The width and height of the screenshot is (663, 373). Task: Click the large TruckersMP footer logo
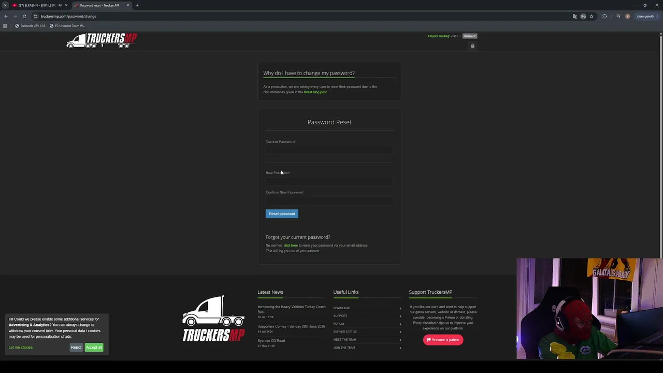click(213, 319)
